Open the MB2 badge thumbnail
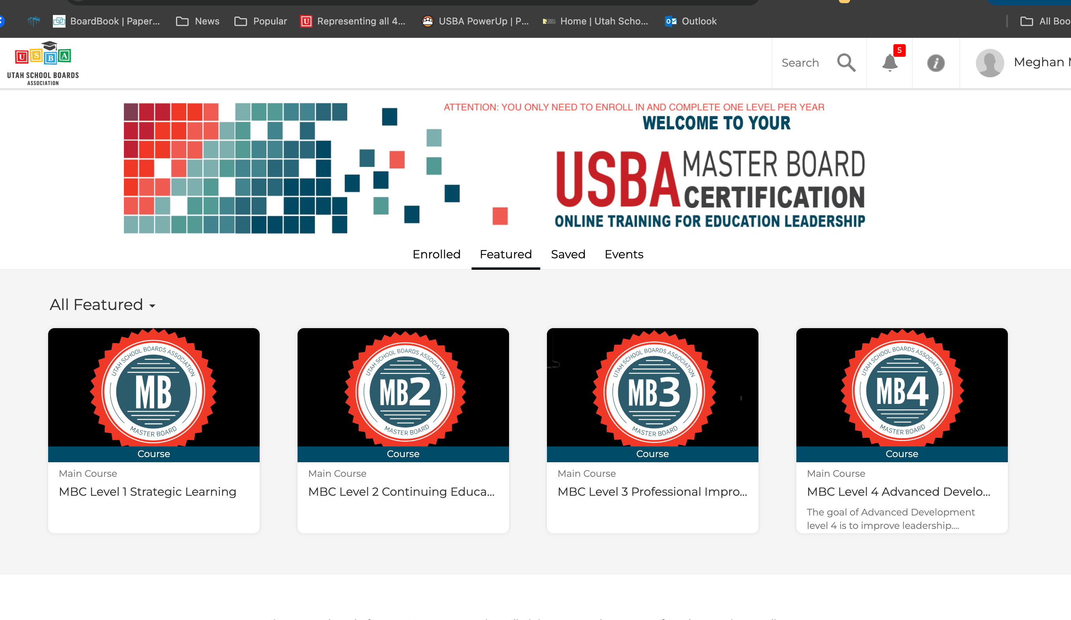 [x=403, y=387]
